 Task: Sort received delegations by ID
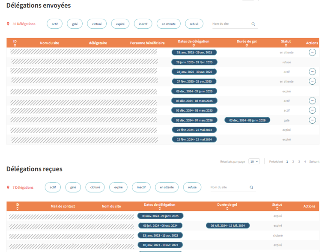(17, 208)
